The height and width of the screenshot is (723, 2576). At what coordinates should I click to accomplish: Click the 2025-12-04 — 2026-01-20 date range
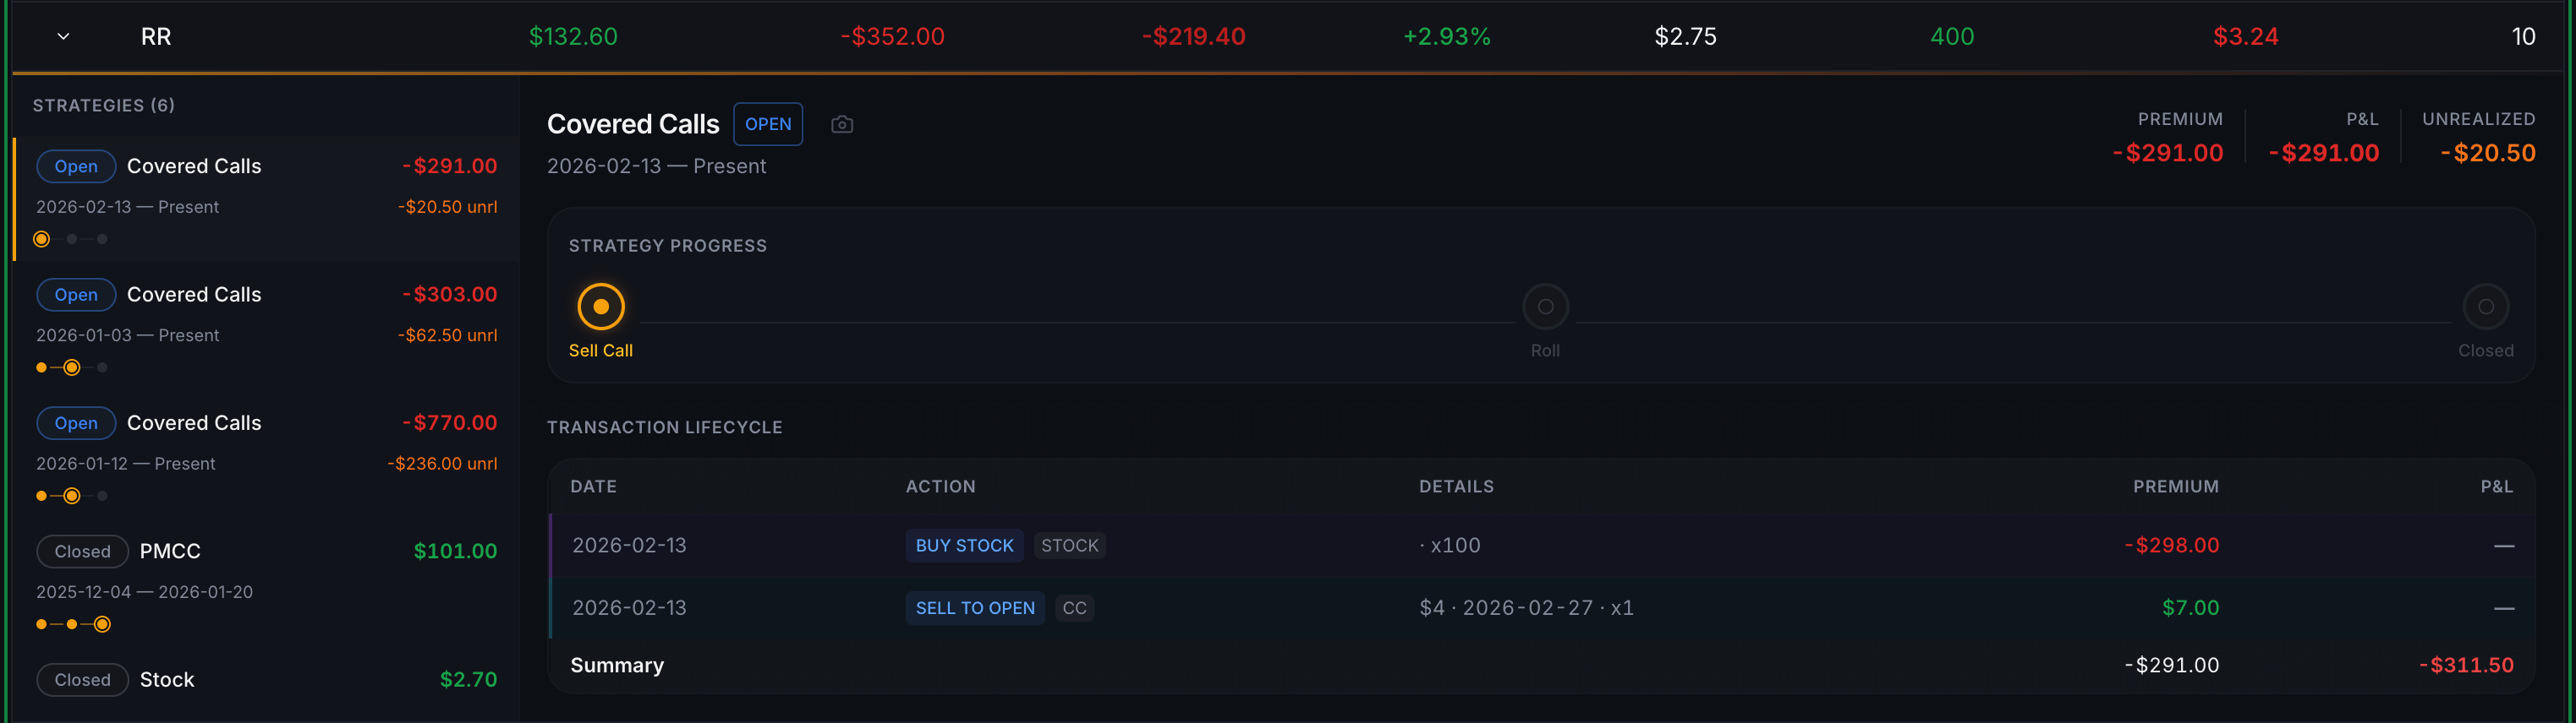pos(144,592)
